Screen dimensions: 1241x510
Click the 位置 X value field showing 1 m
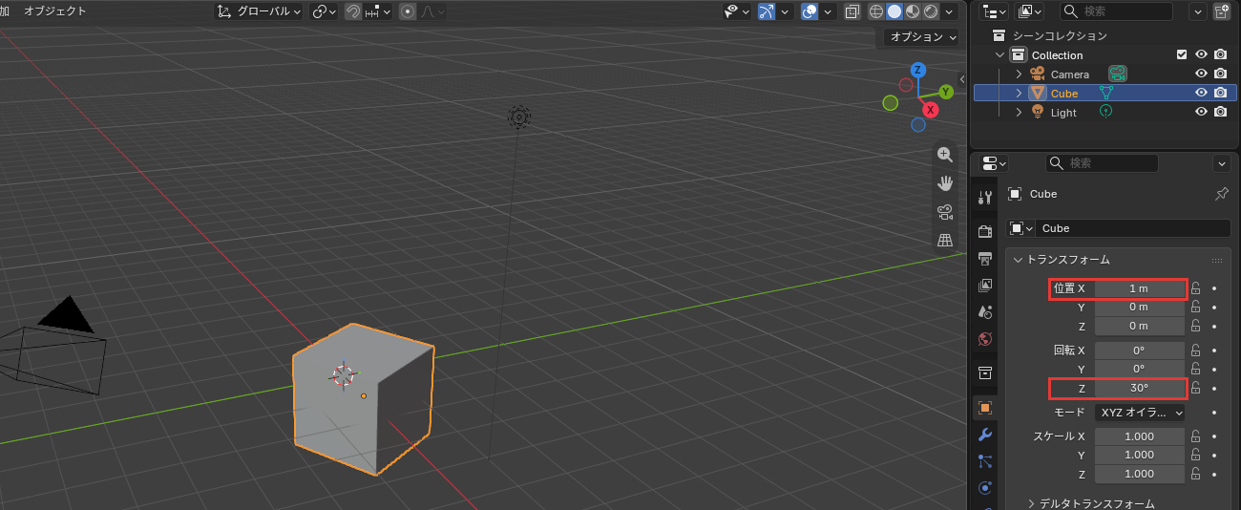[1139, 288]
